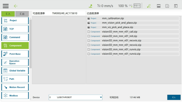This screenshot has height=102, width=182.
Task: Click the sidebar scroll down arrow
Action: point(30,99)
